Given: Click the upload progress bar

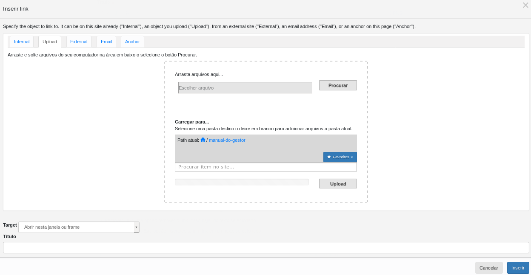Looking at the screenshot, I should point(242,182).
